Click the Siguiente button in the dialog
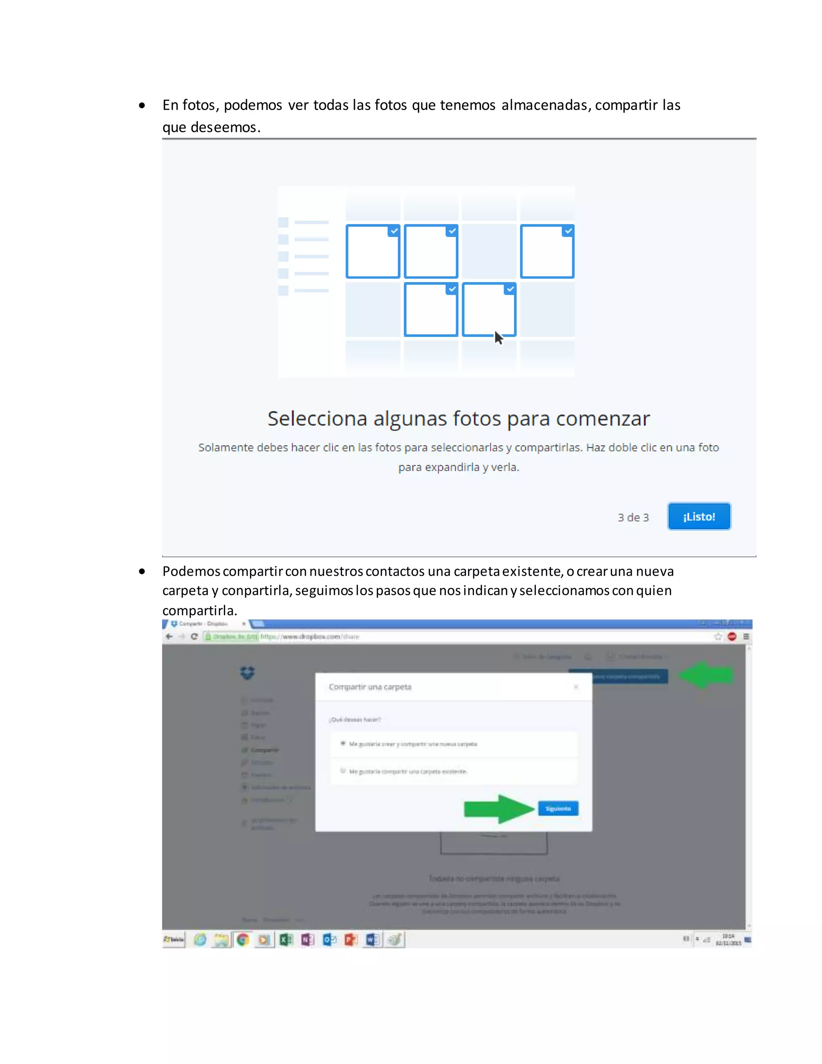822x1064 pixels. coord(558,809)
